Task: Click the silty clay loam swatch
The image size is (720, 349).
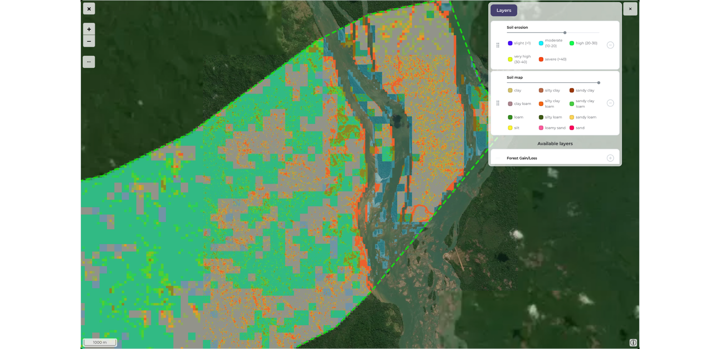Action: pyautogui.click(x=541, y=104)
